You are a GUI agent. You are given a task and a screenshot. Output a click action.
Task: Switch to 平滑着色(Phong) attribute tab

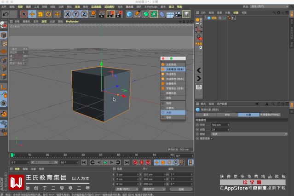270,115
